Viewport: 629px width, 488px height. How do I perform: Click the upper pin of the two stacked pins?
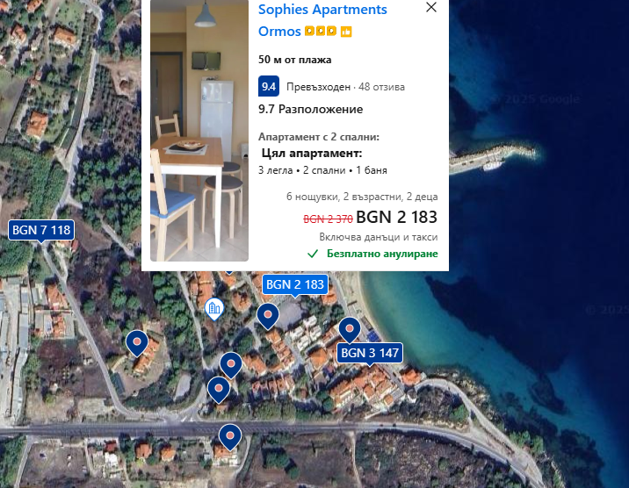click(x=231, y=365)
